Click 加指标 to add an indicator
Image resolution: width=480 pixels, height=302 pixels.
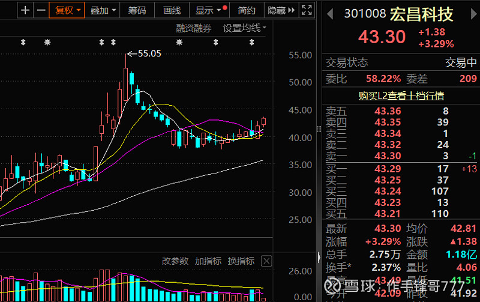208,261
